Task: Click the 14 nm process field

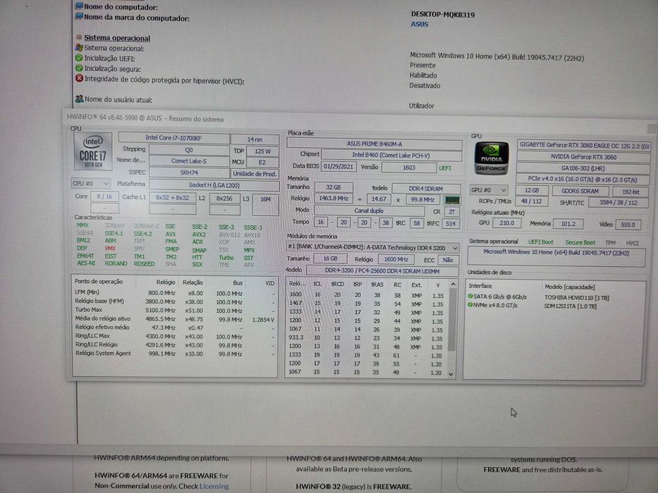Action: pyautogui.click(x=255, y=139)
